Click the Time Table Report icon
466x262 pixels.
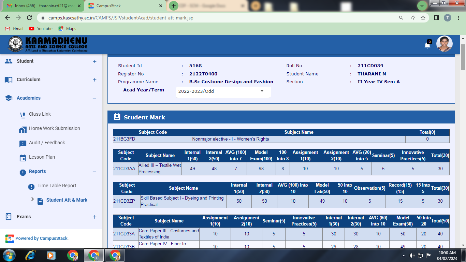pyautogui.click(x=31, y=186)
